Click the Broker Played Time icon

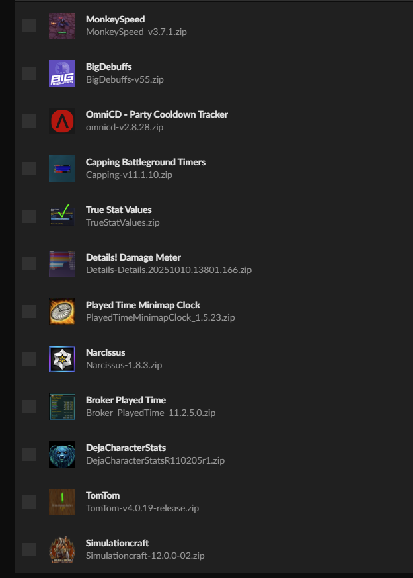pos(62,407)
